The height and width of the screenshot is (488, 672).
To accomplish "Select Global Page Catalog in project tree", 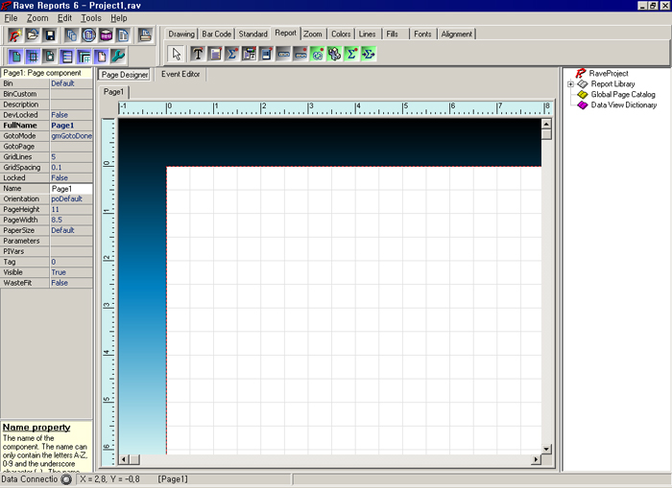I will point(622,95).
